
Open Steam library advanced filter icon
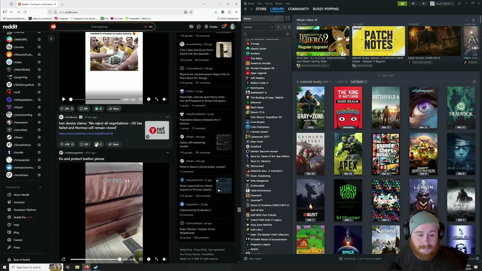point(287,34)
